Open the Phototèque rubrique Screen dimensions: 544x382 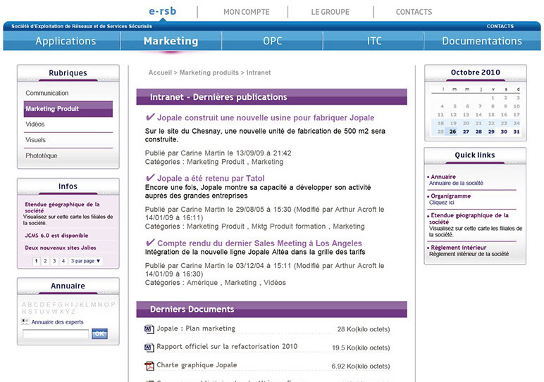pos(42,156)
